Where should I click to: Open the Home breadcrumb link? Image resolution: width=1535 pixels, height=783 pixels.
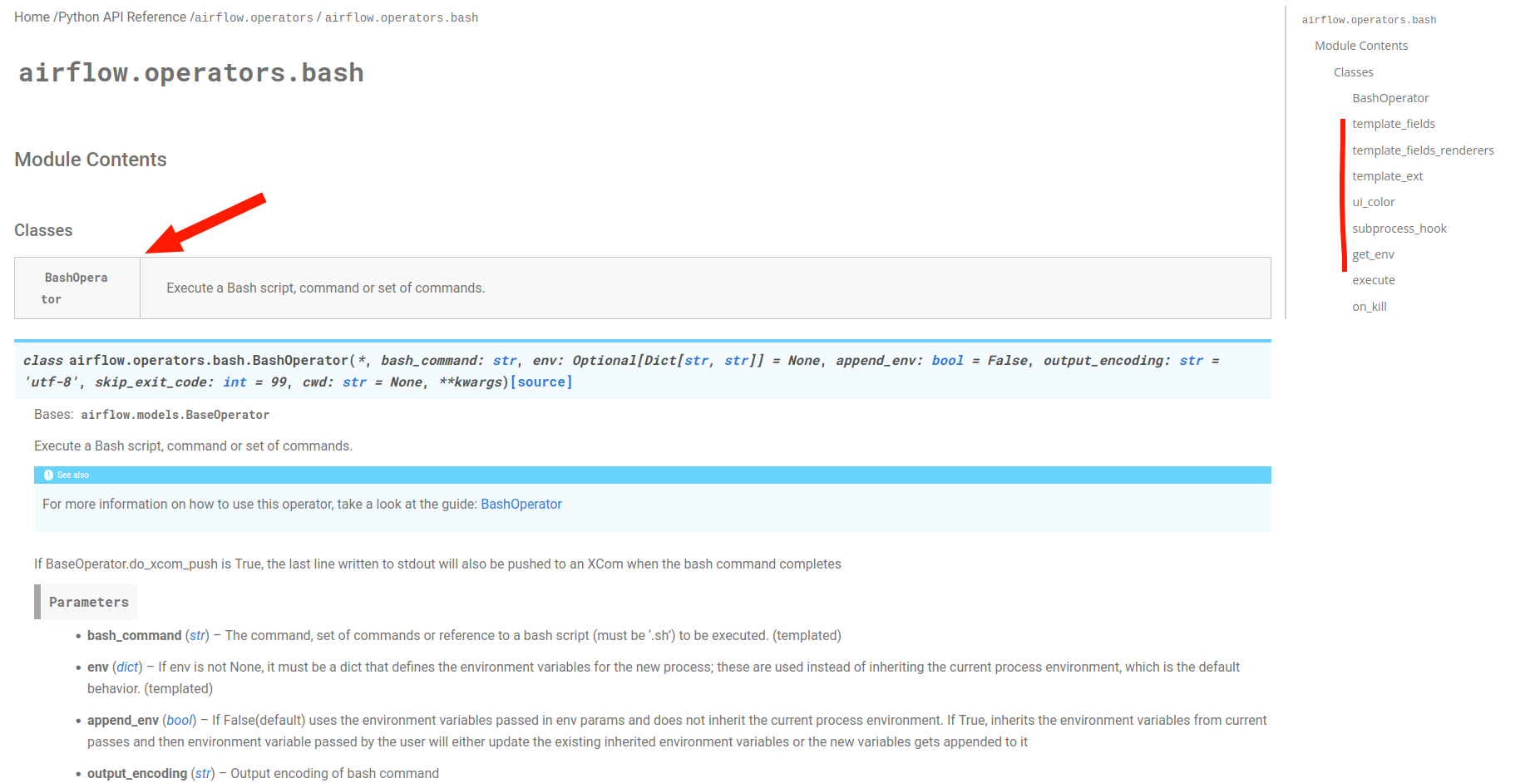pyautogui.click(x=32, y=17)
